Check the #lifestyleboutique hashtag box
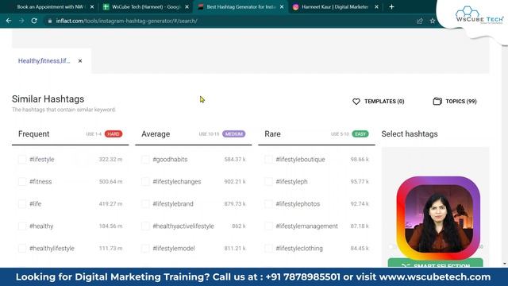The width and height of the screenshot is (508, 286). 268,159
